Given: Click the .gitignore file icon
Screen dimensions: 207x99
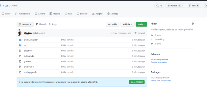Looking at the screenshot, I should click(20, 51).
